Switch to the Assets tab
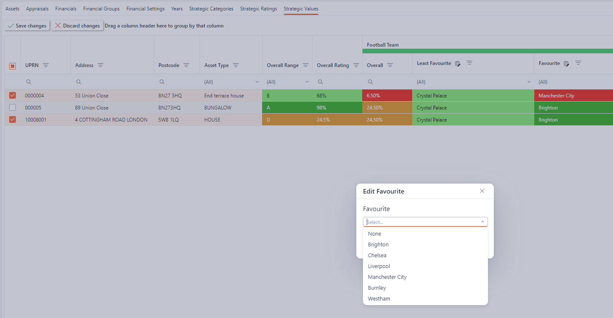This screenshot has height=318, width=613. tap(13, 9)
